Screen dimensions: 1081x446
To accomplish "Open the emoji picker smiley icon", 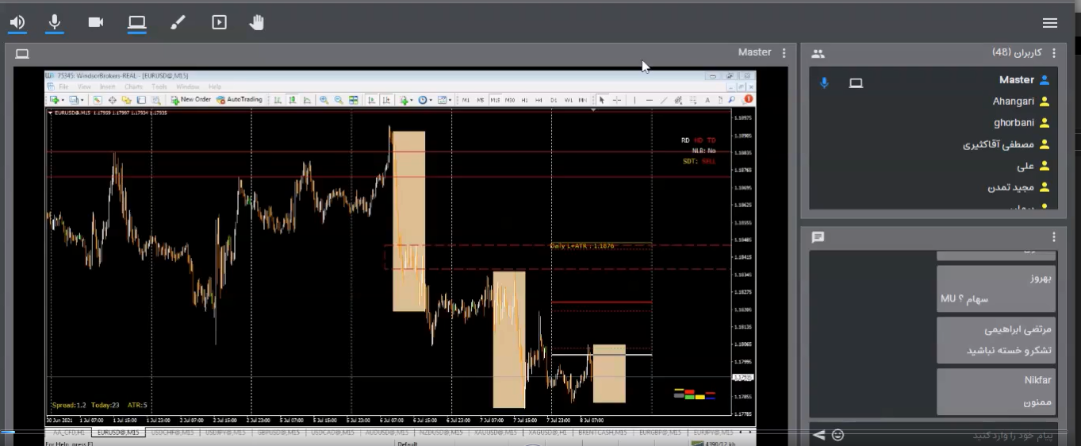I will [x=838, y=435].
